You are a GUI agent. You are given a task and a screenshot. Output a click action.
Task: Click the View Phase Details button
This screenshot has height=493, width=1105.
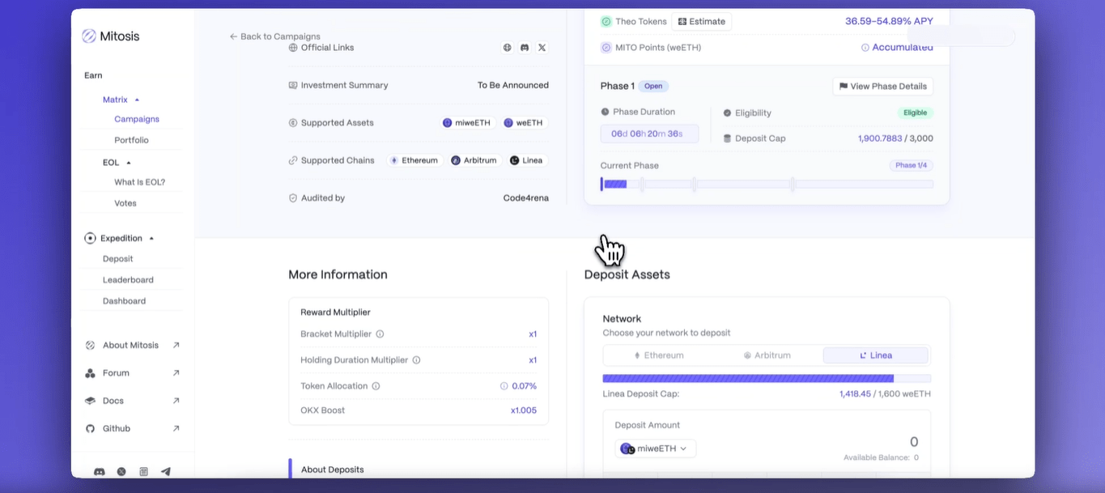coord(882,87)
